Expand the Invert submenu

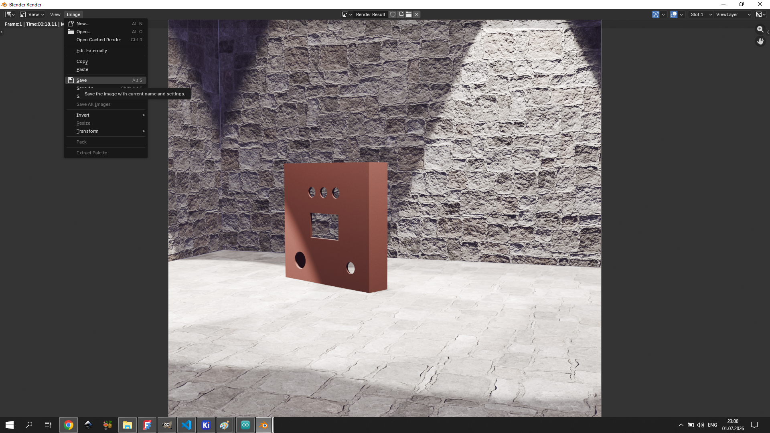(106, 115)
